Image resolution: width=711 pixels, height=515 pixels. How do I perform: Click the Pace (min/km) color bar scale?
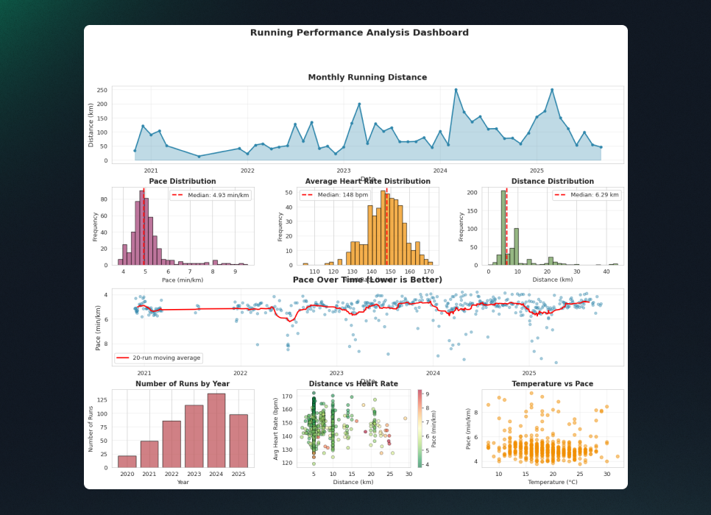pyautogui.click(x=420, y=428)
